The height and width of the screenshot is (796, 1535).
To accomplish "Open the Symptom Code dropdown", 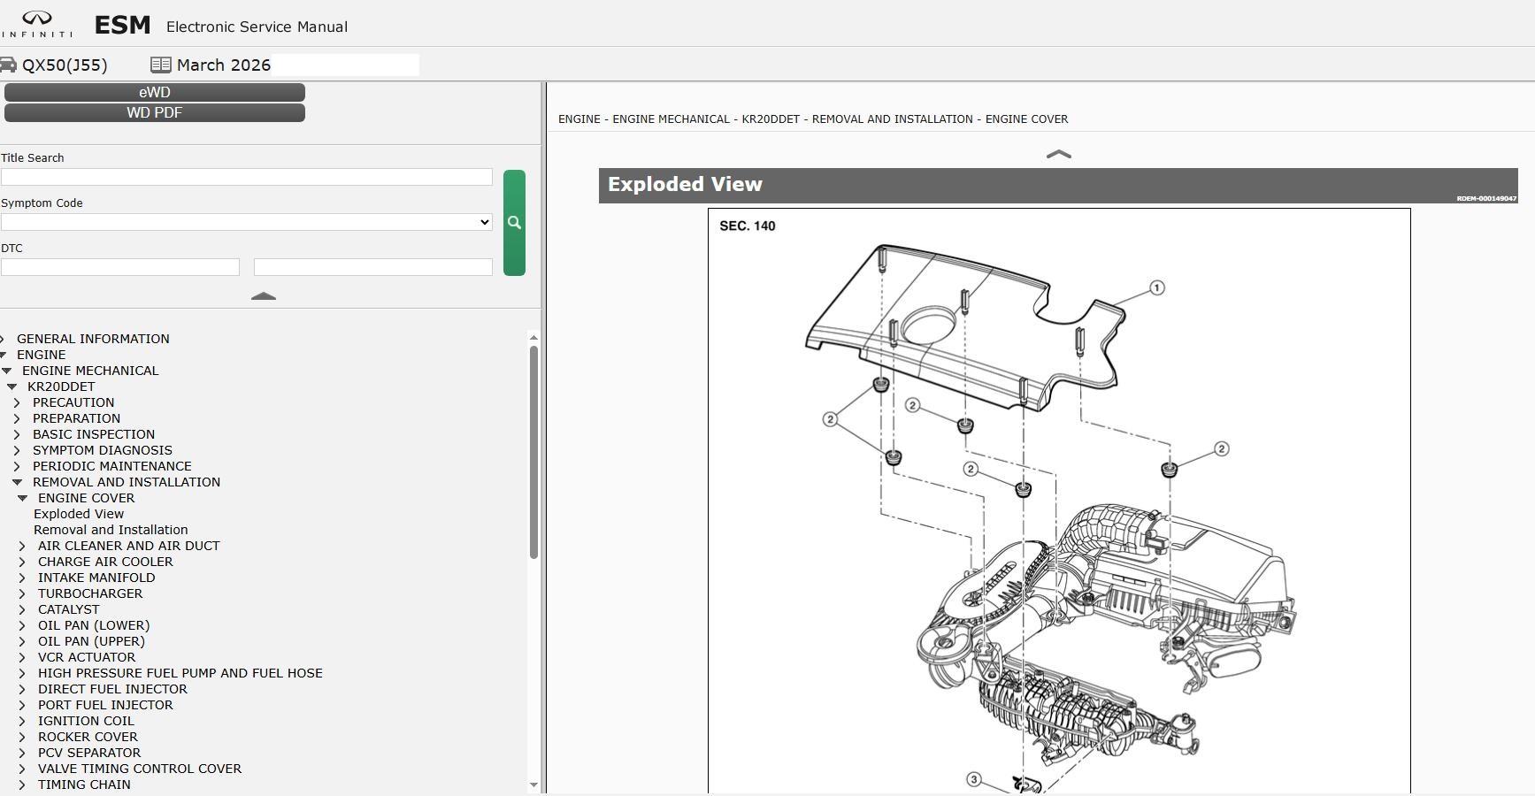I will click(247, 222).
